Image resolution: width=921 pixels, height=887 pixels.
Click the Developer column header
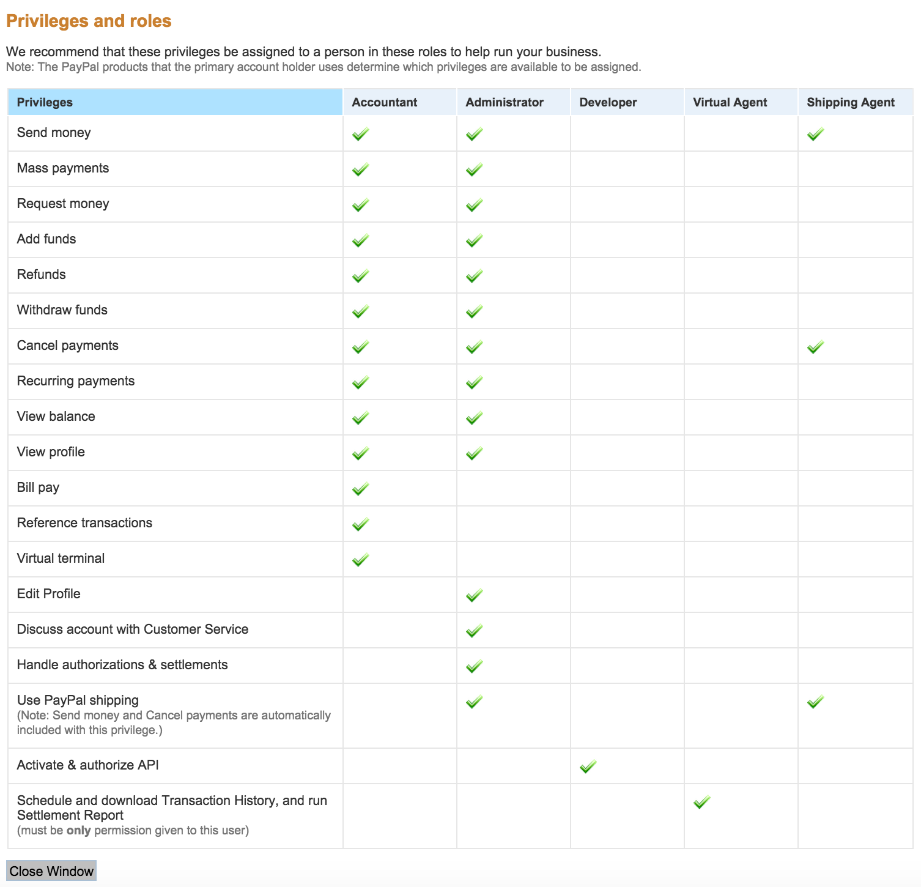click(608, 102)
